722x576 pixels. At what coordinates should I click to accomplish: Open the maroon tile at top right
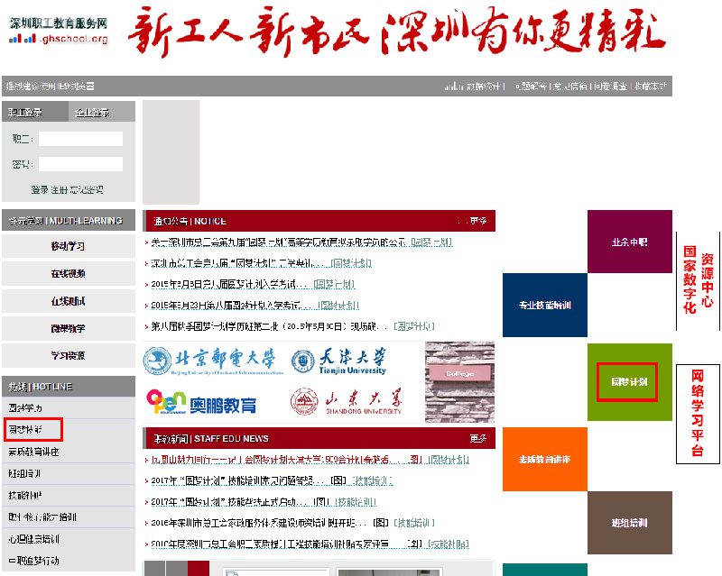629,242
